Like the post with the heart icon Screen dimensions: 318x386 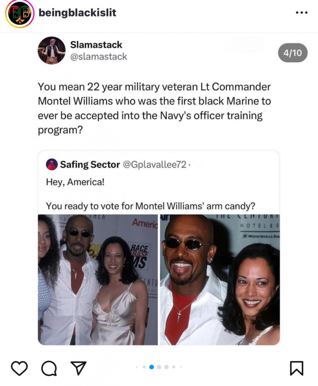tap(19, 368)
